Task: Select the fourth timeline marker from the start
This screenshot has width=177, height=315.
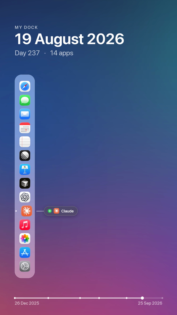Action: tap(99, 298)
